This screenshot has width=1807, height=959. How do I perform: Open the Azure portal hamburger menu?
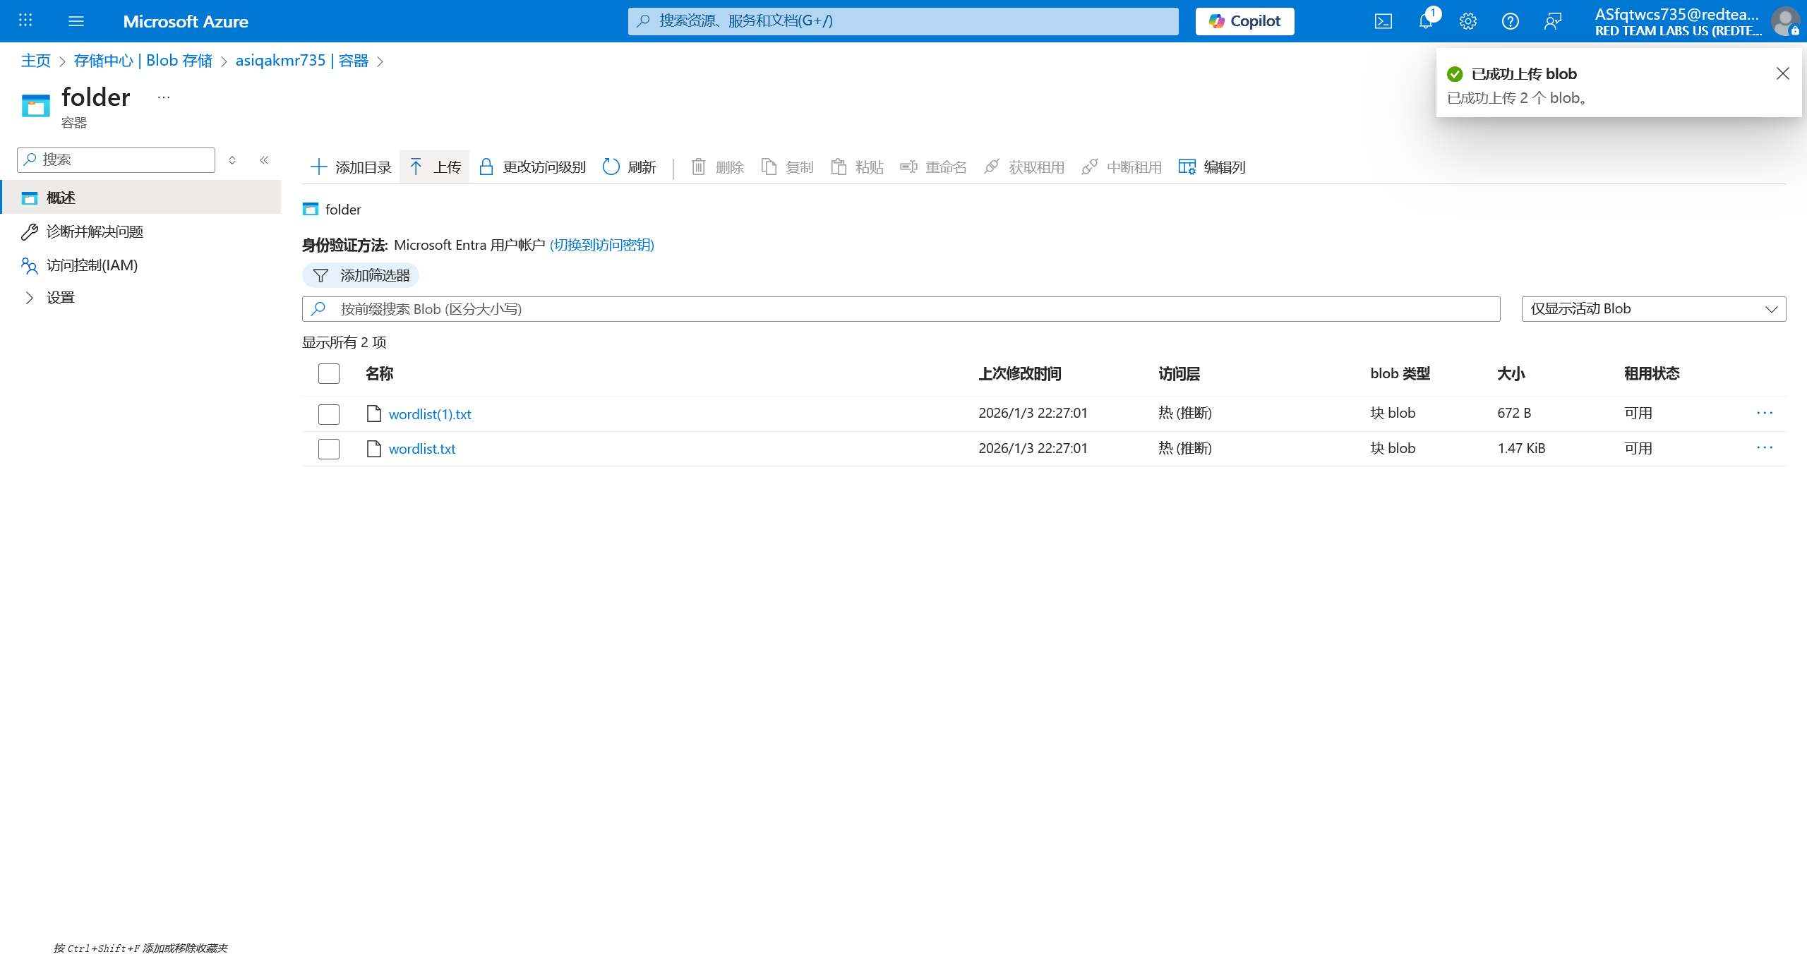point(76,21)
